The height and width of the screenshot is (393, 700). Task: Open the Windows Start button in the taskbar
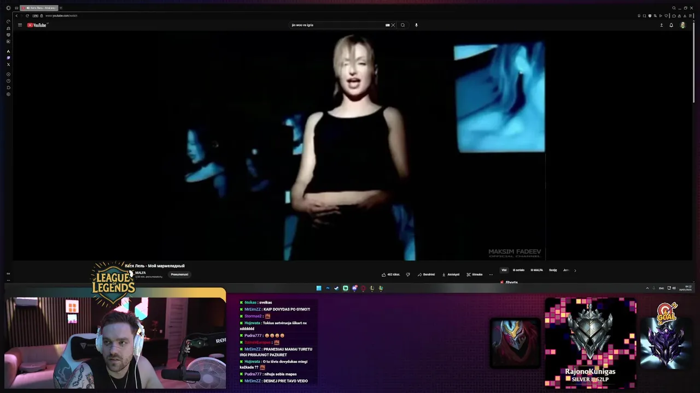coord(319,288)
